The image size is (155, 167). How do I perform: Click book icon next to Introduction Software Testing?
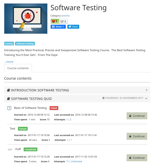pyautogui.click(x=8, y=90)
